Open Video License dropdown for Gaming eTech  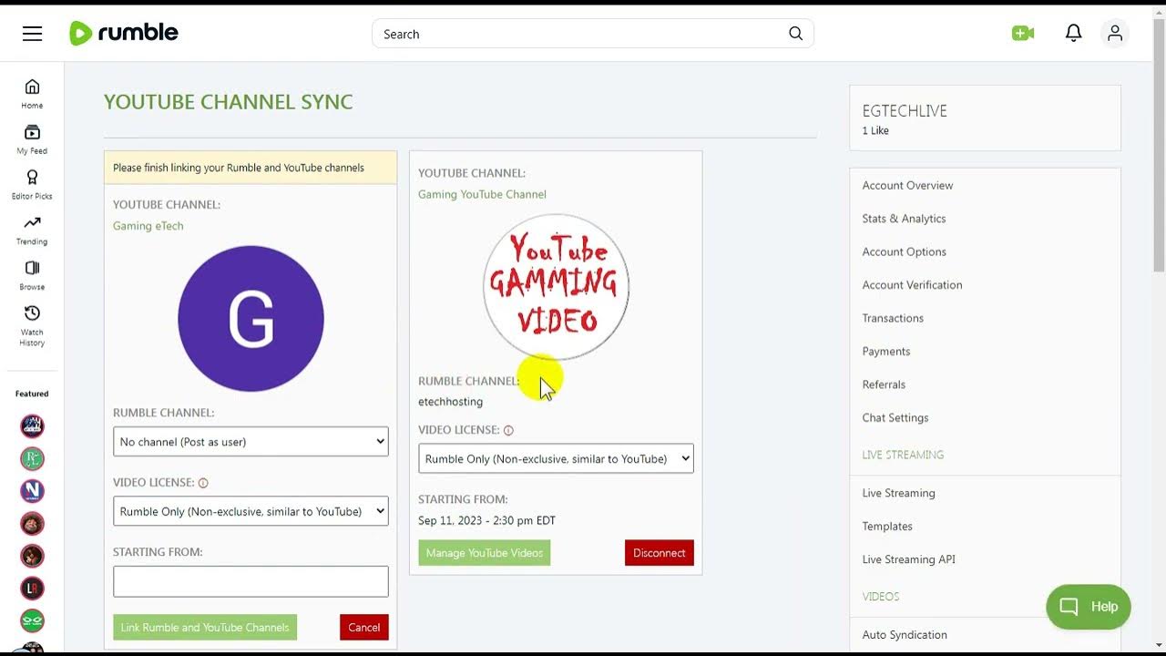point(251,511)
